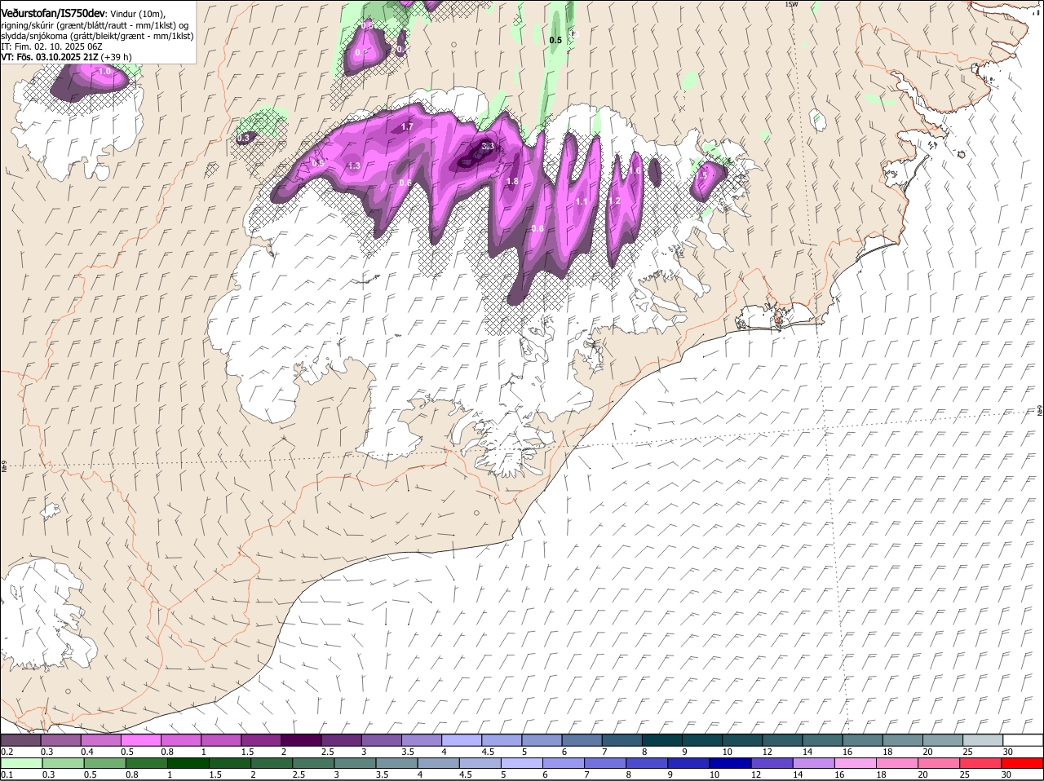Click the 3.3 precipitation maximum label
Viewport: 1044px width, 781px height.
(488, 146)
